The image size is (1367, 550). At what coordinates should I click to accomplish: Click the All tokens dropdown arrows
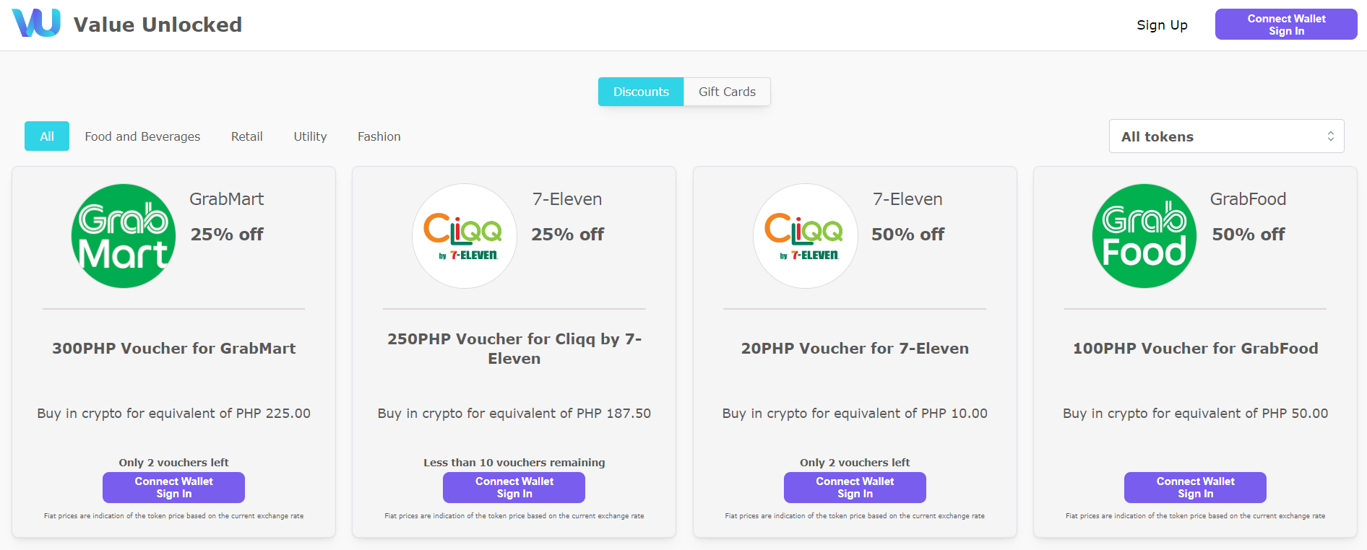click(1330, 136)
